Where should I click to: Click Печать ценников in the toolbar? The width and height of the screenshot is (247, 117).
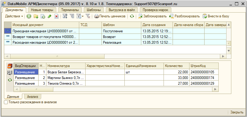110,16
